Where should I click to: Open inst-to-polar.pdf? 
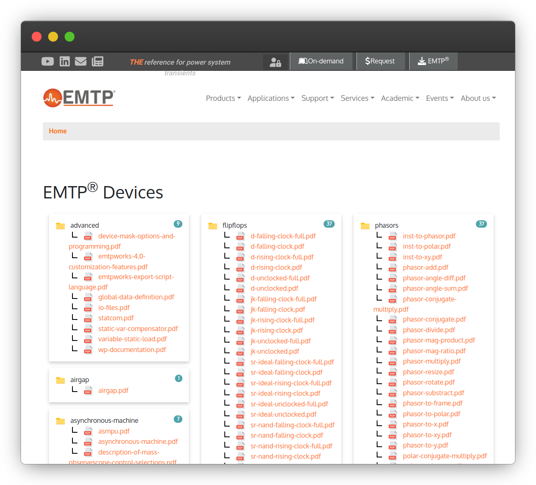click(427, 247)
